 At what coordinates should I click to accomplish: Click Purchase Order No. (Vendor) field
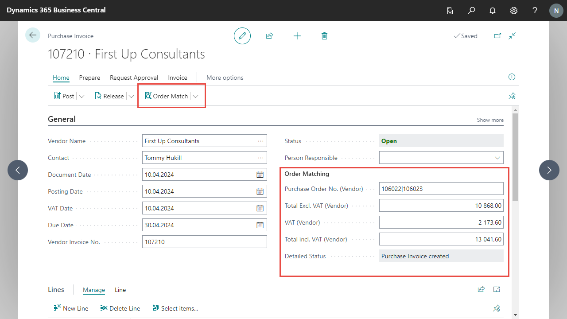(x=441, y=189)
